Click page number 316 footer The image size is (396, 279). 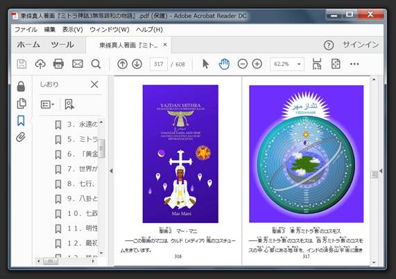tap(178, 256)
